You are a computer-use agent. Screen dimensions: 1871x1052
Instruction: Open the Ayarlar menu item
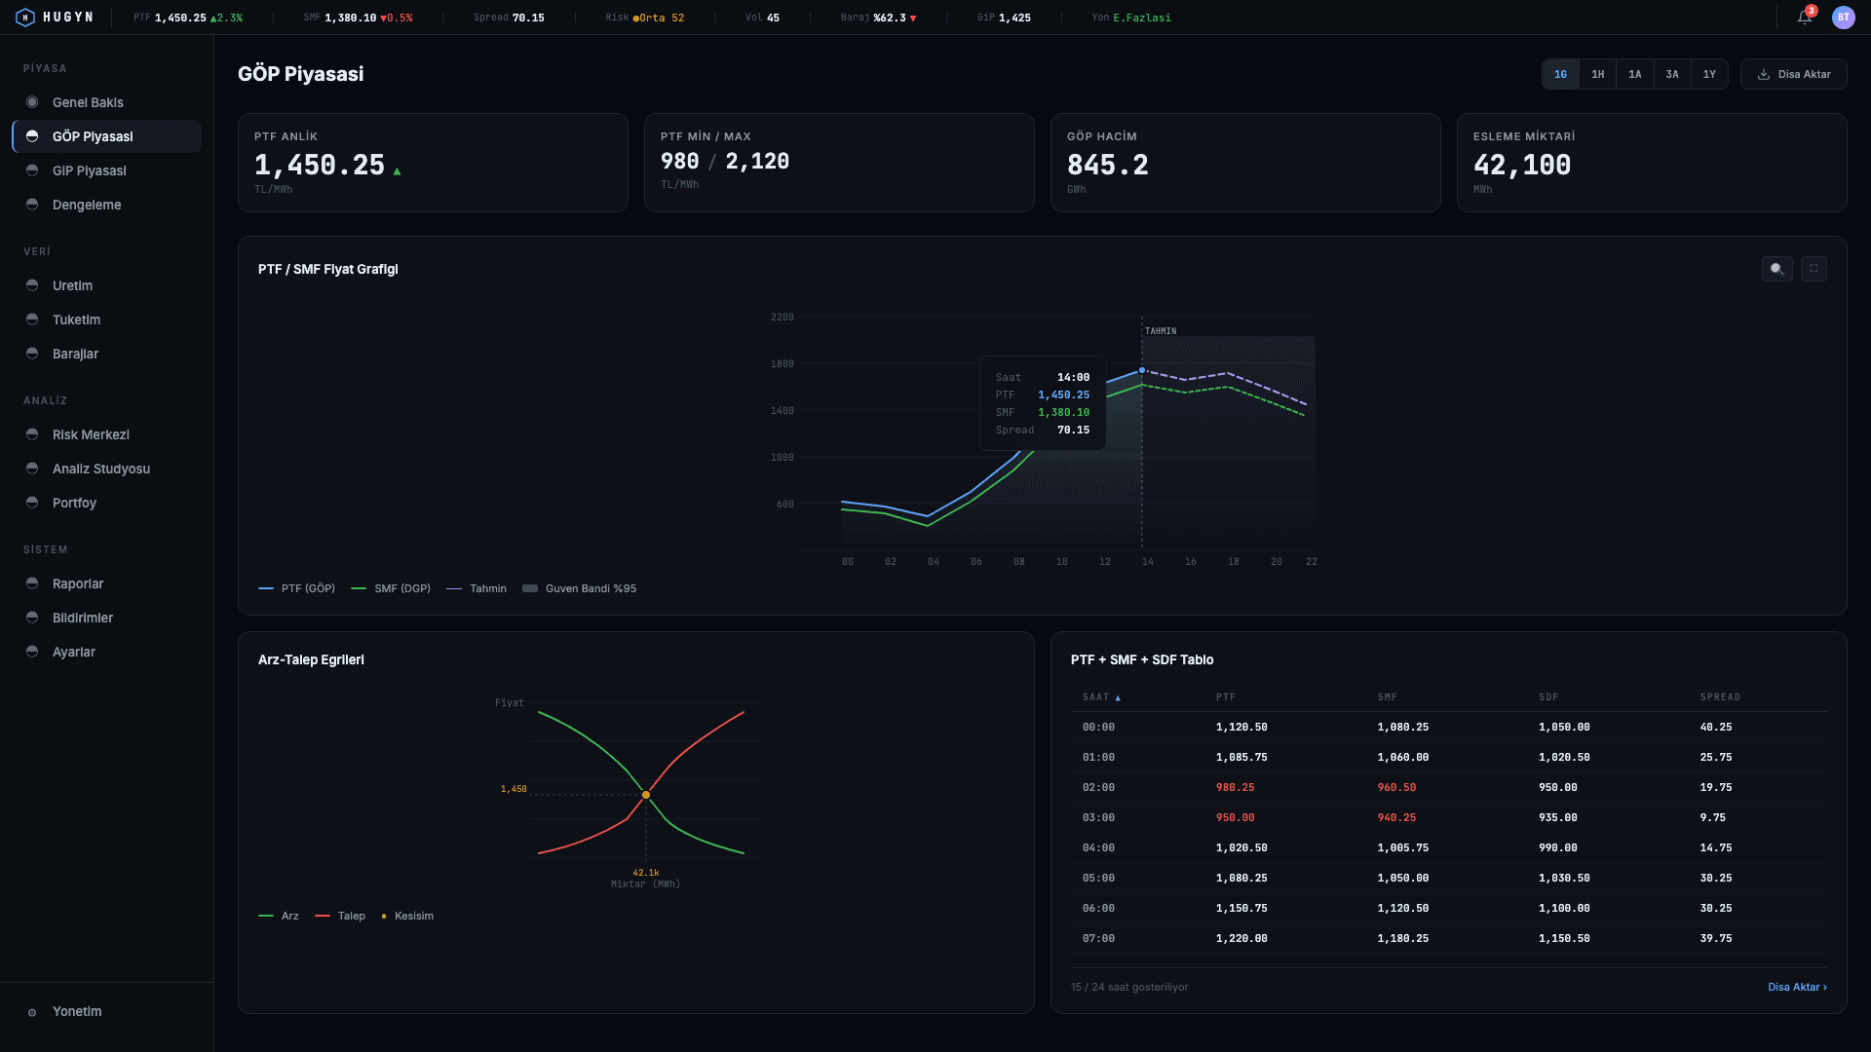(107, 652)
